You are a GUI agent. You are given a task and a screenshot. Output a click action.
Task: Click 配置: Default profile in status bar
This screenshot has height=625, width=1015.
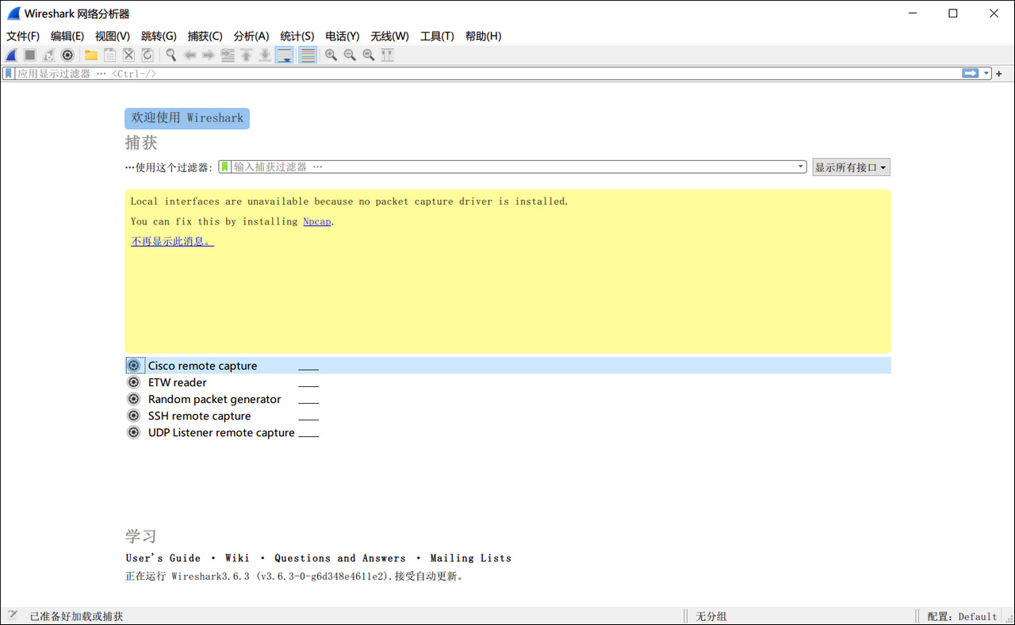coord(962,616)
